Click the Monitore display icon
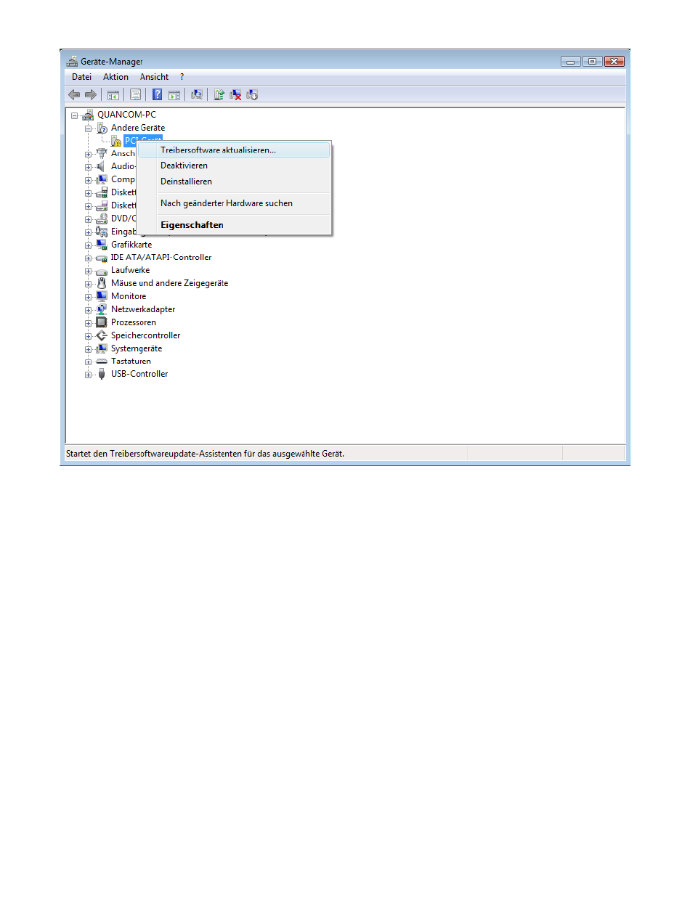 pos(102,296)
